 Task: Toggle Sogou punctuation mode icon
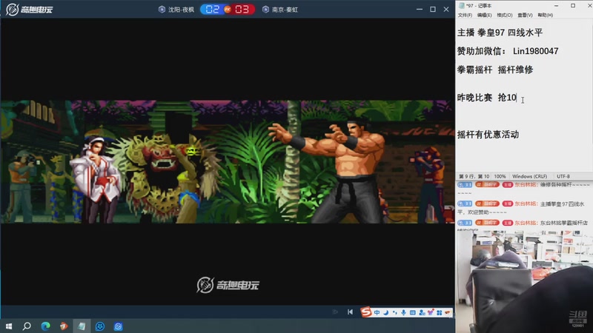click(x=395, y=312)
